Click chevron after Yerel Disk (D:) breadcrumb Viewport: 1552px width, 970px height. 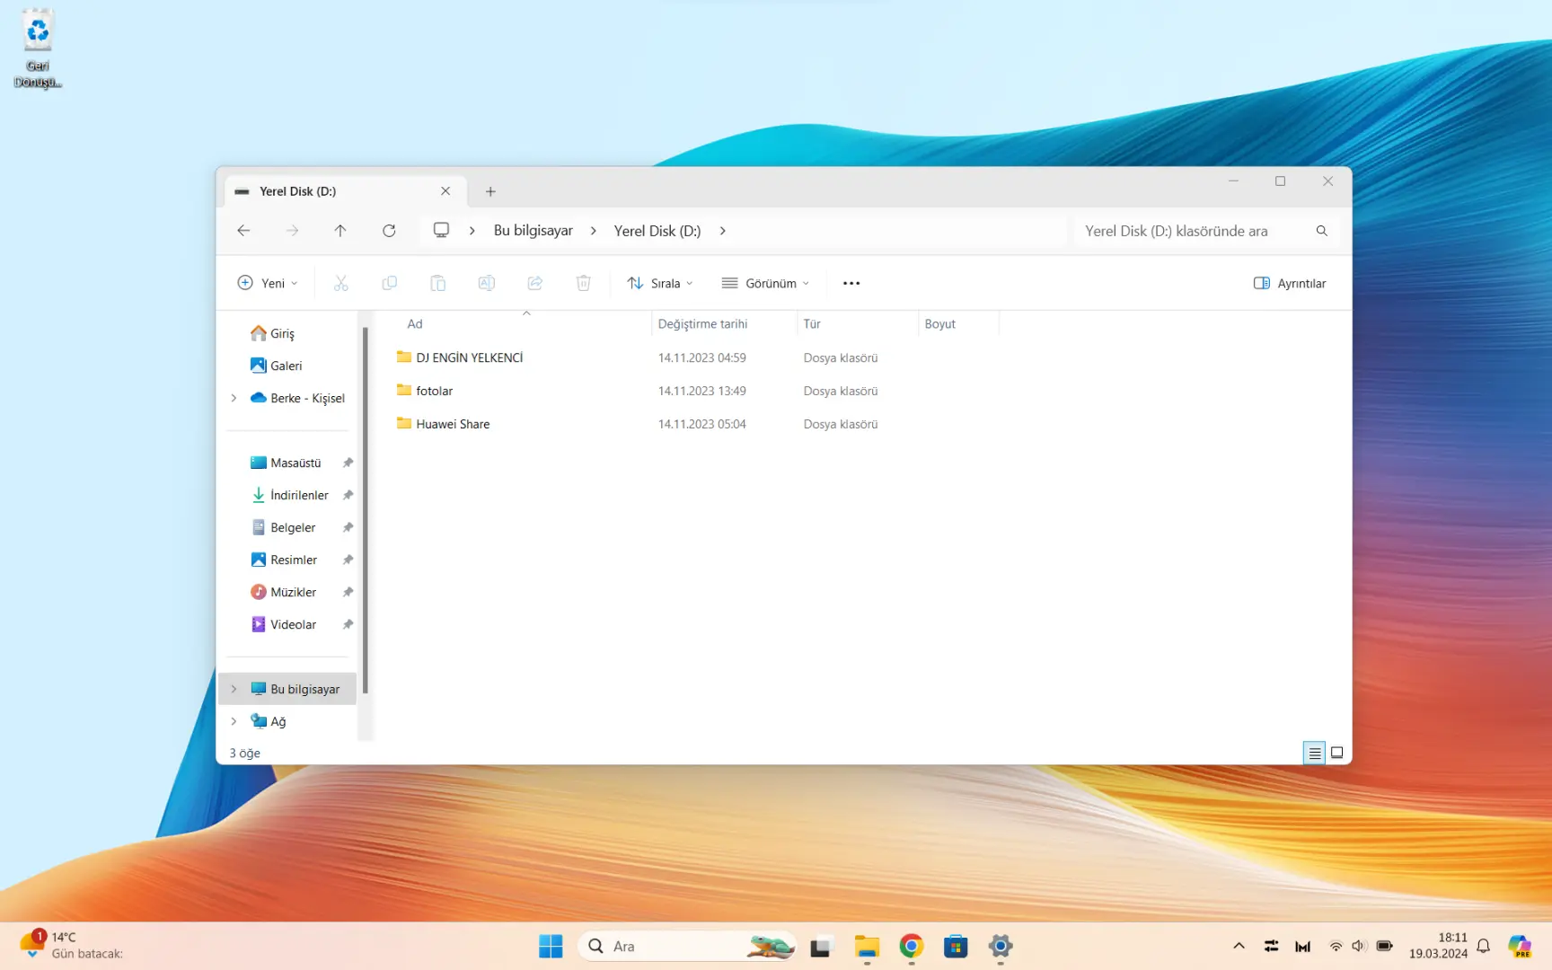tap(723, 231)
